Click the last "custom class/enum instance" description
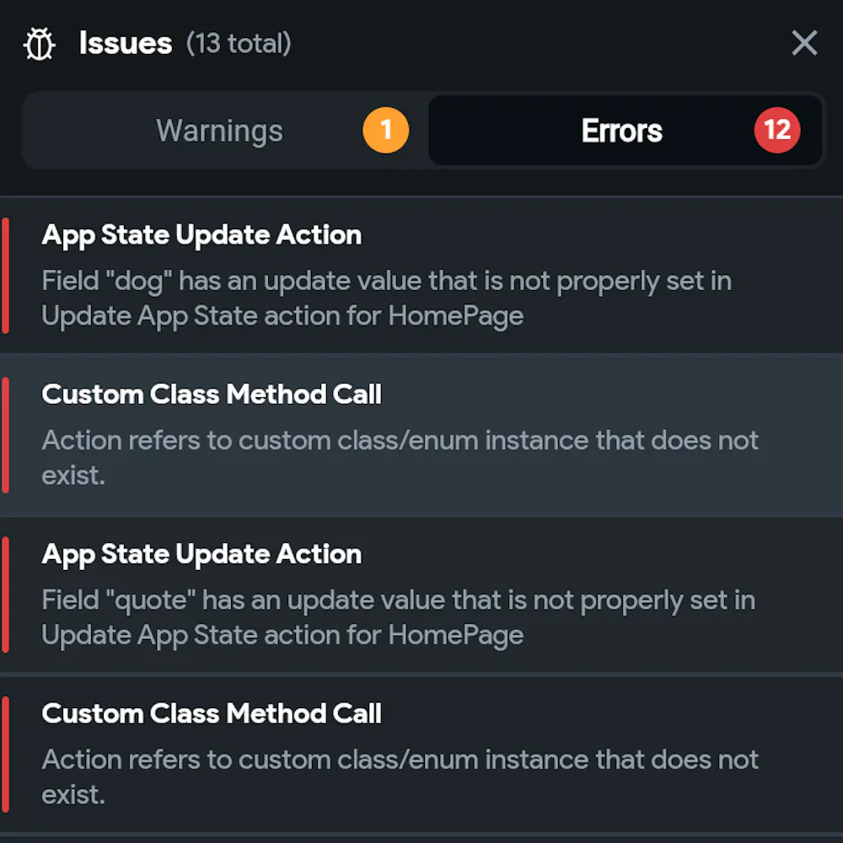Image resolution: width=843 pixels, height=843 pixels. click(400, 776)
